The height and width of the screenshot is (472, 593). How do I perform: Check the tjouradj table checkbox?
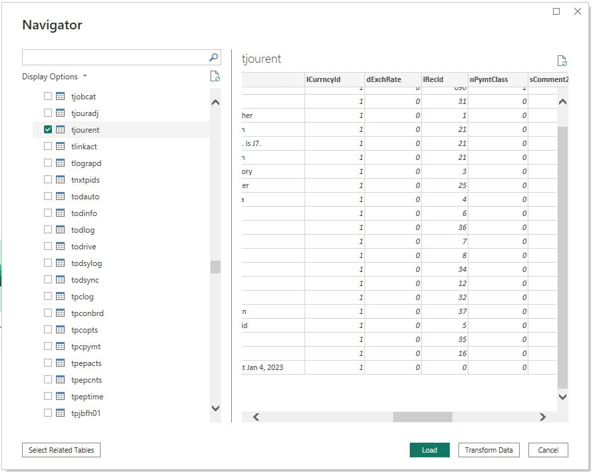pos(48,113)
